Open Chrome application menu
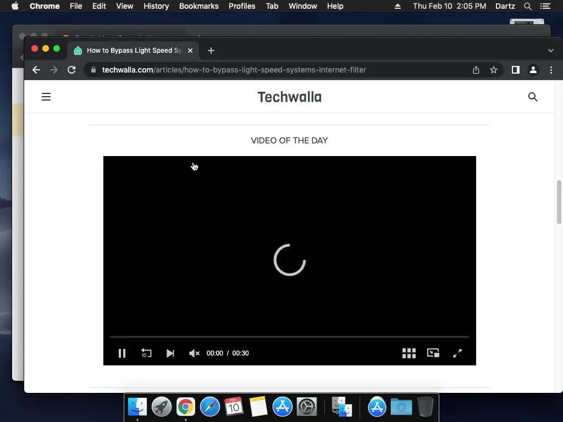Image resolution: width=563 pixels, height=422 pixels. (x=45, y=6)
